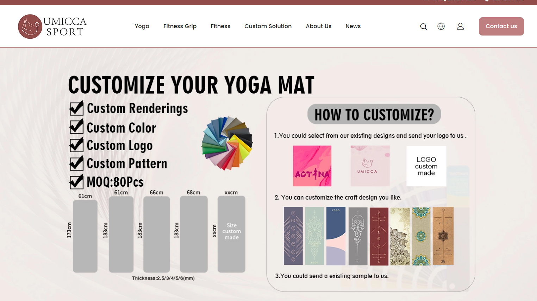Open the Custom Solution menu
The image size is (537, 301).
pos(268,26)
